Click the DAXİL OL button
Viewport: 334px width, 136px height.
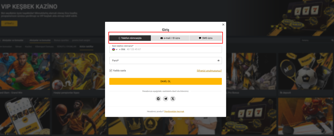pos(165,81)
